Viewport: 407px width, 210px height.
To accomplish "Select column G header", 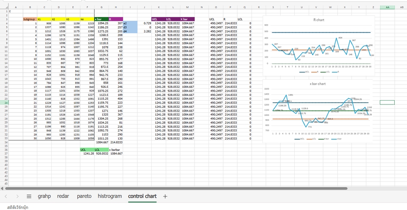I will point(101,7).
